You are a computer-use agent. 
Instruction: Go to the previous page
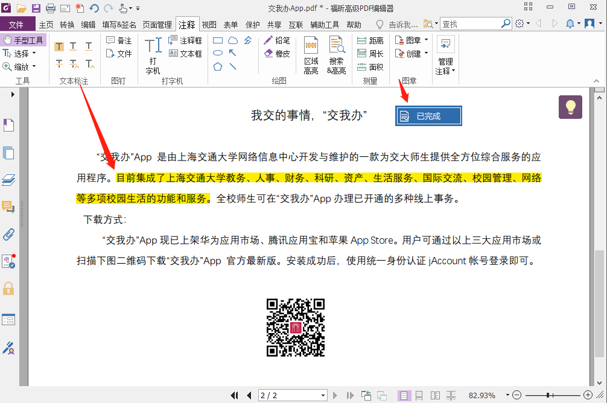(x=249, y=395)
